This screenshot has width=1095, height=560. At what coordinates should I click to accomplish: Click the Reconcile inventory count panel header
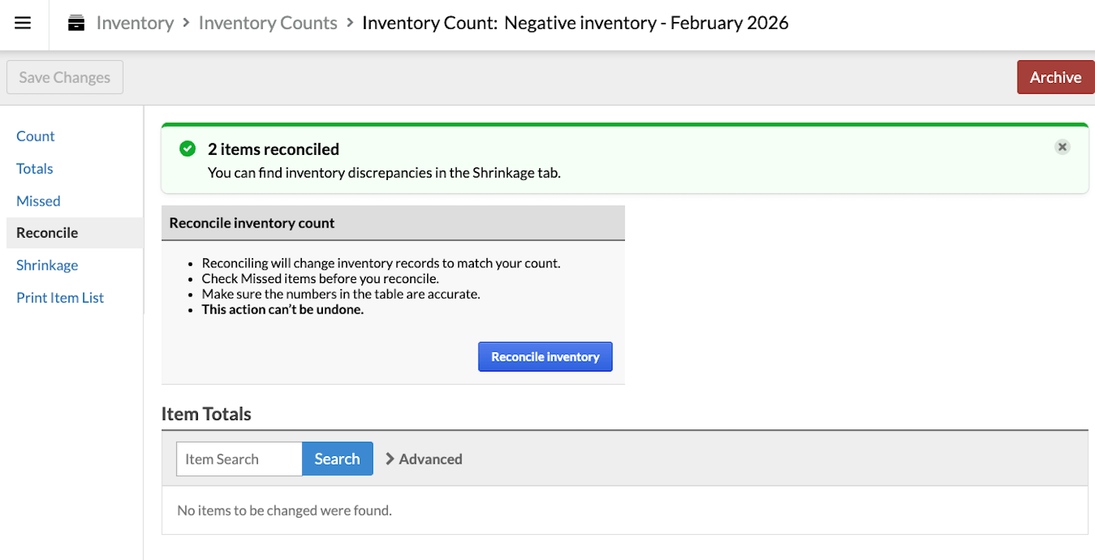pos(252,223)
